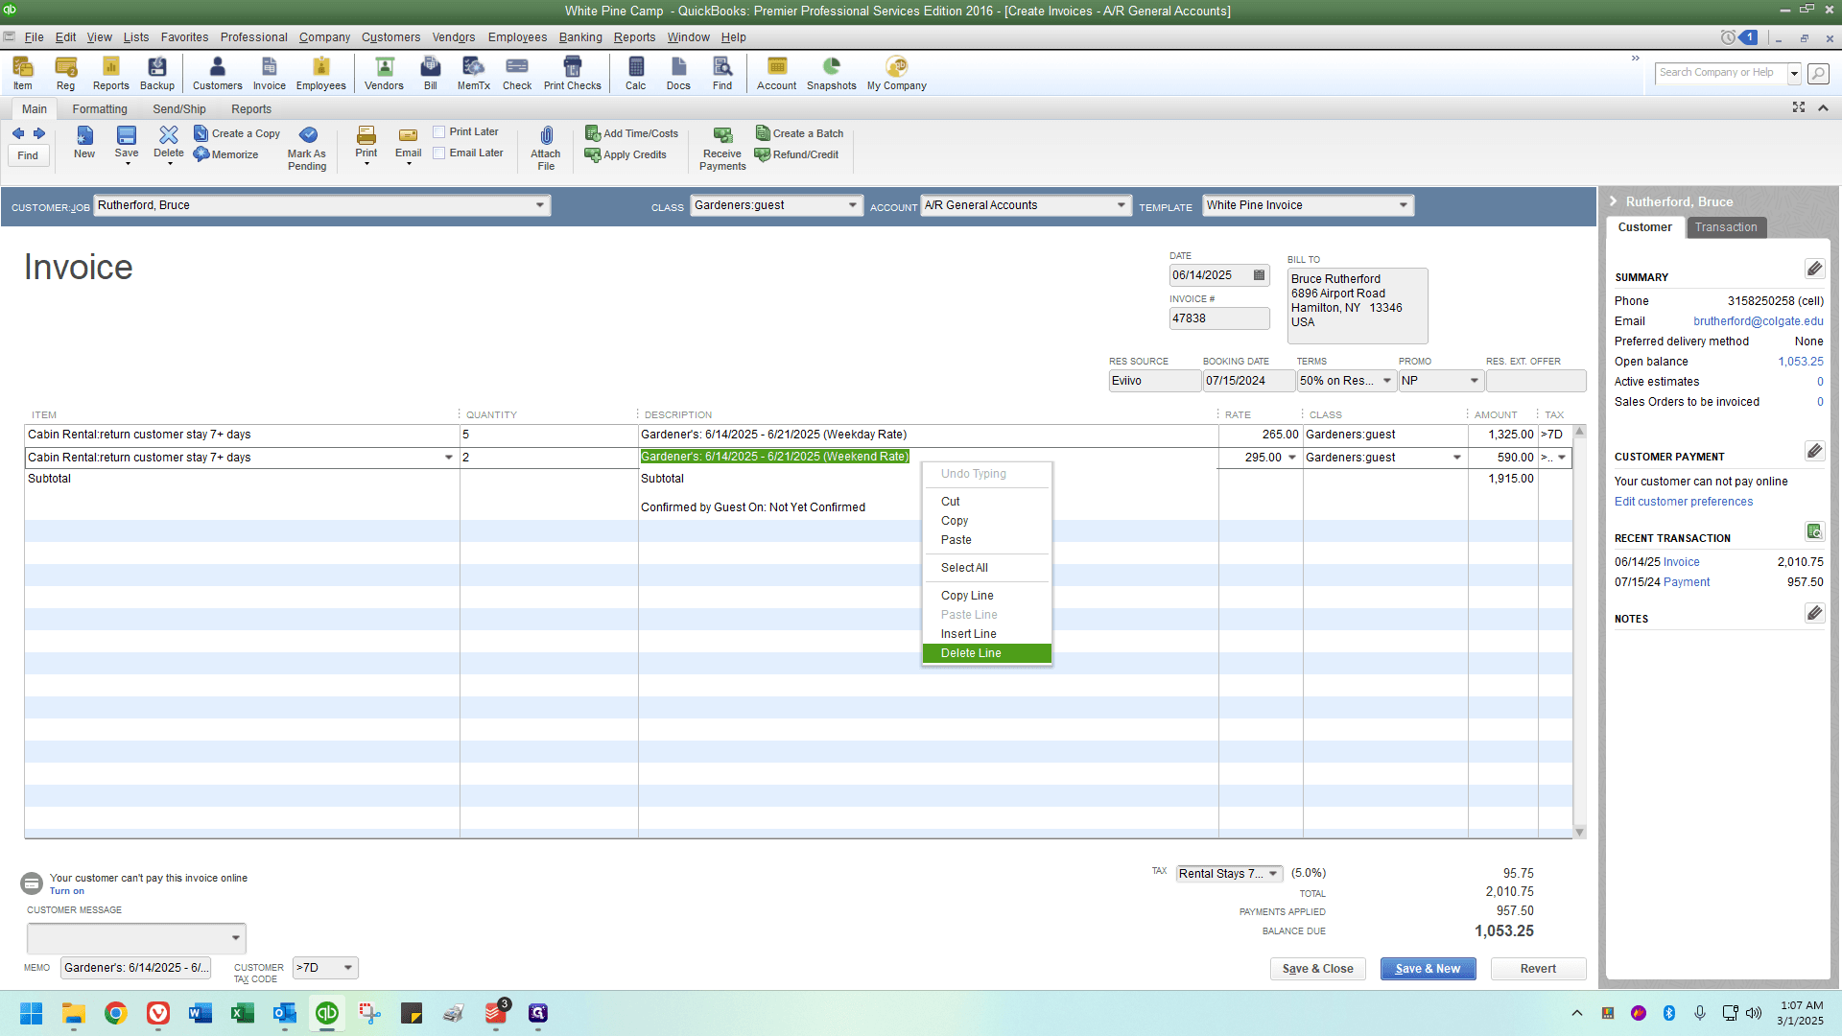1842x1036 pixels.
Task: Choose Insert Line from context menu
Action: click(x=986, y=634)
